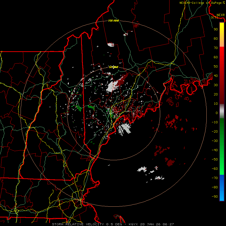Click the "-80" scale value

coord(215,187)
